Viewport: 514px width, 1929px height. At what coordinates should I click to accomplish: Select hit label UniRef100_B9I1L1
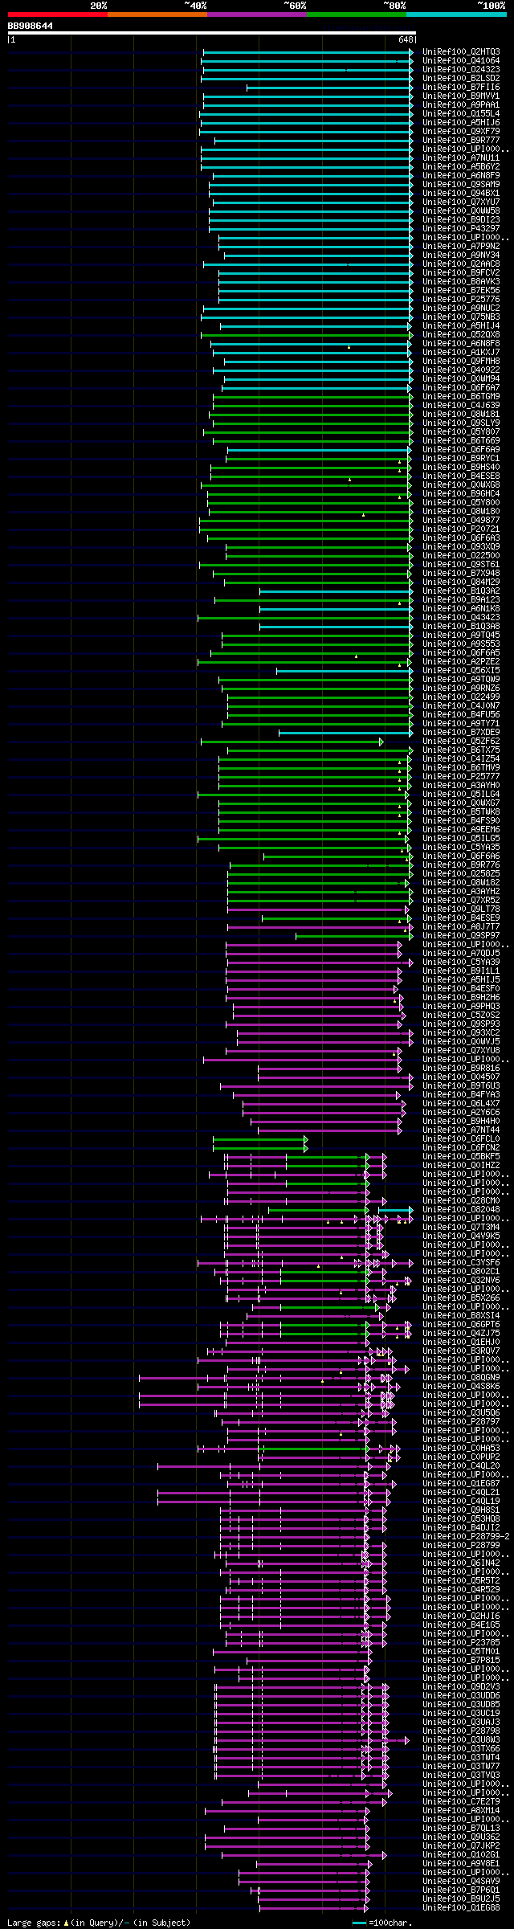(x=461, y=971)
